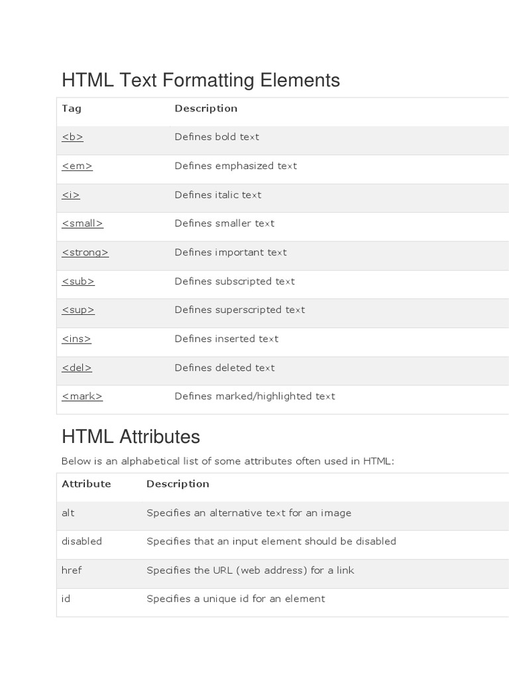Viewport: 509px width, 679px height.
Task: Click the <sub> tag link
Action: click(x=78, y=281)
